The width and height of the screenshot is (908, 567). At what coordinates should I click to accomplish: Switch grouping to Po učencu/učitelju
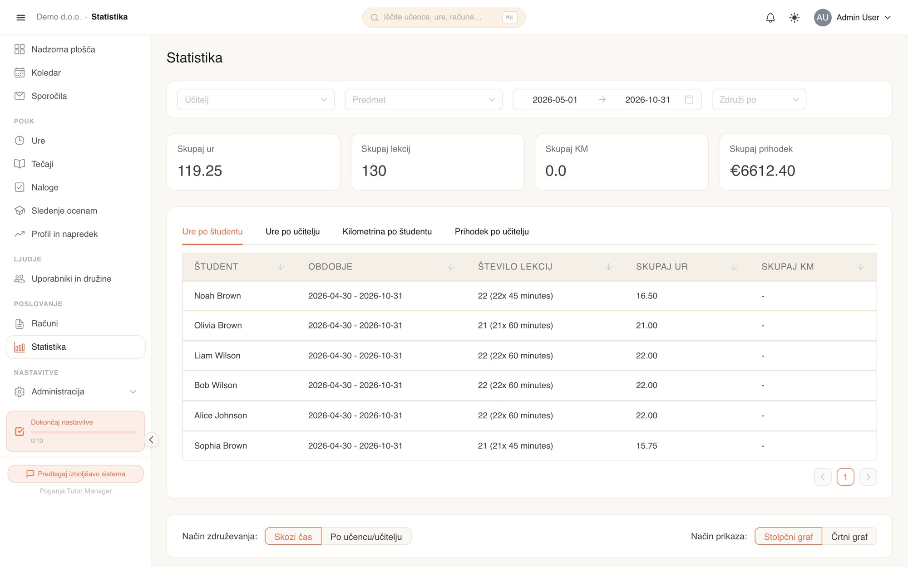pyautogui.click(x=366, y=537)
